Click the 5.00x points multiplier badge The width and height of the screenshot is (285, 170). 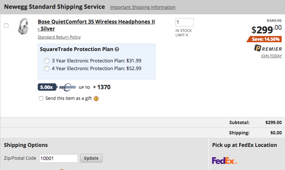coord(47,87)
